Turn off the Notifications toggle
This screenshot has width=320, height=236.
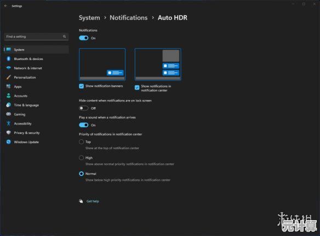[x=84, y=38]
